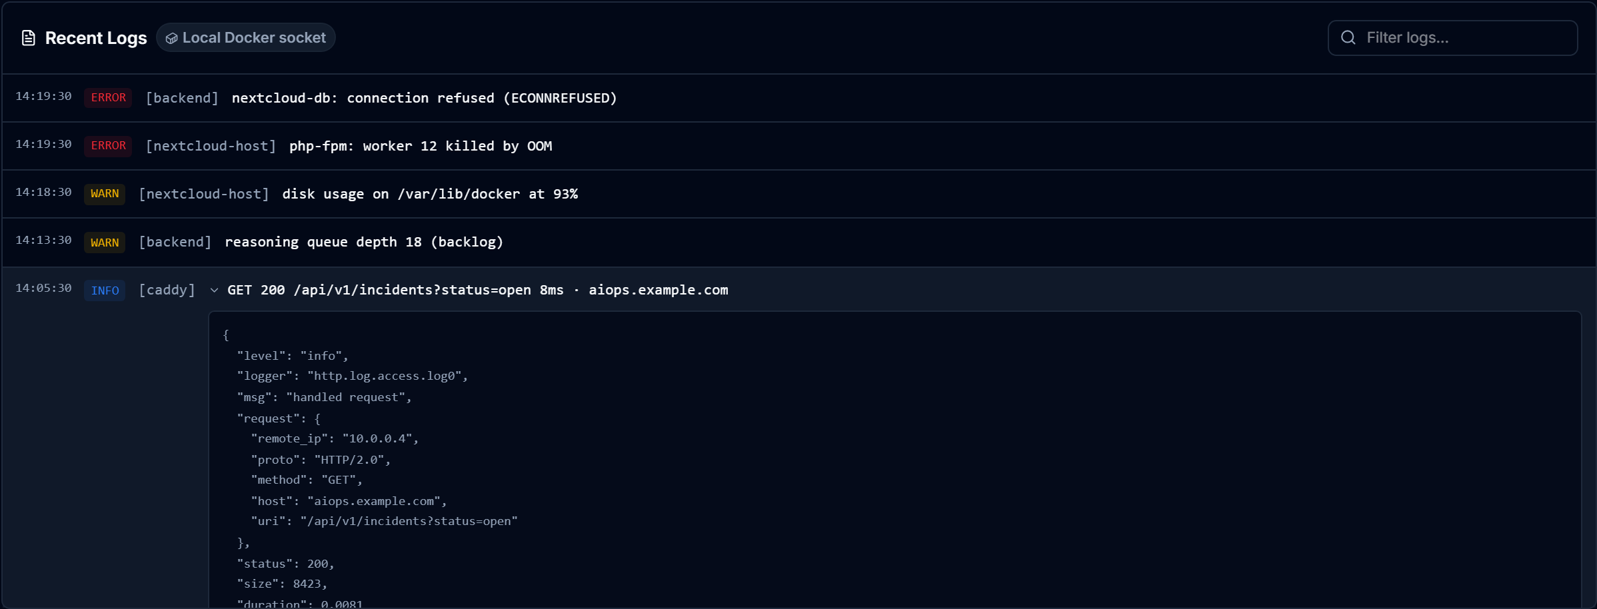Click [nextcloud-host] tag on the OOM row
The width and height of the screenshot is (1597, 609).
[x=211, y=146]
